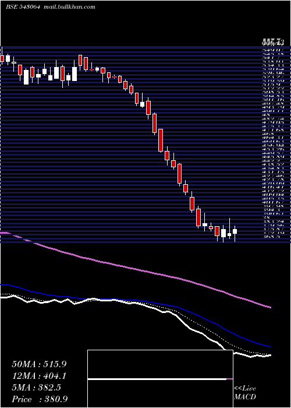Click the 368.5 price axis label
Viewport: 291px width, 408px height.
coord(271,237)
